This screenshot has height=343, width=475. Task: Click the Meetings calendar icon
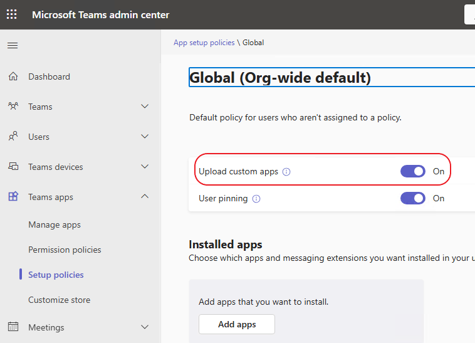13,327
